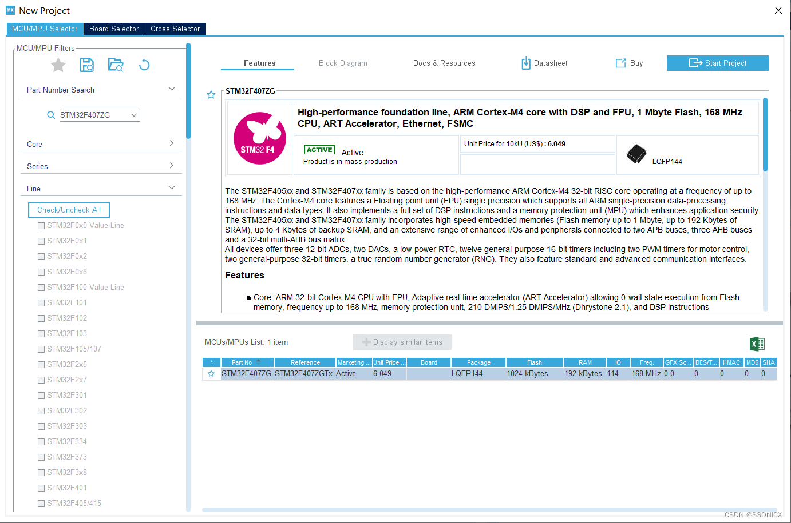Check the STM32F373 line checkbox
791x523 pixels.
41,457
